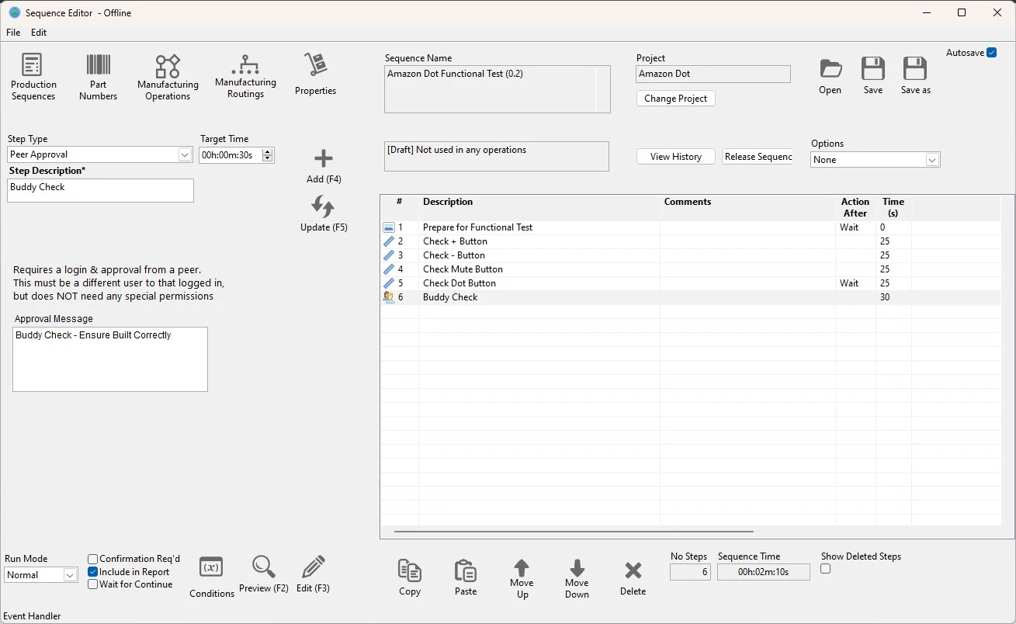Screen dimensions: 1016x624
Task: Click the Update (F5) icon
Action: click(323, 206)
